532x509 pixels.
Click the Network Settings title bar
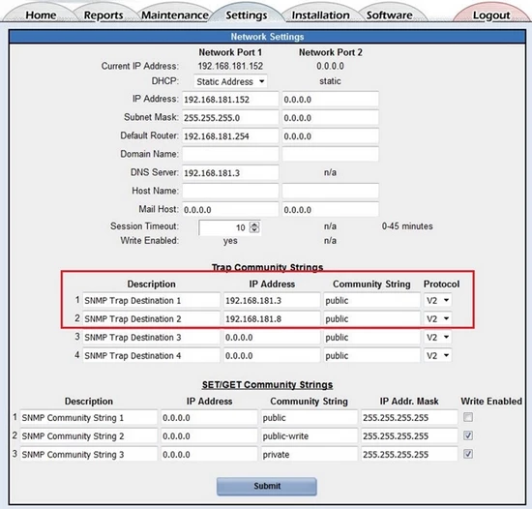pyautogui.click(x=267, y=37)
